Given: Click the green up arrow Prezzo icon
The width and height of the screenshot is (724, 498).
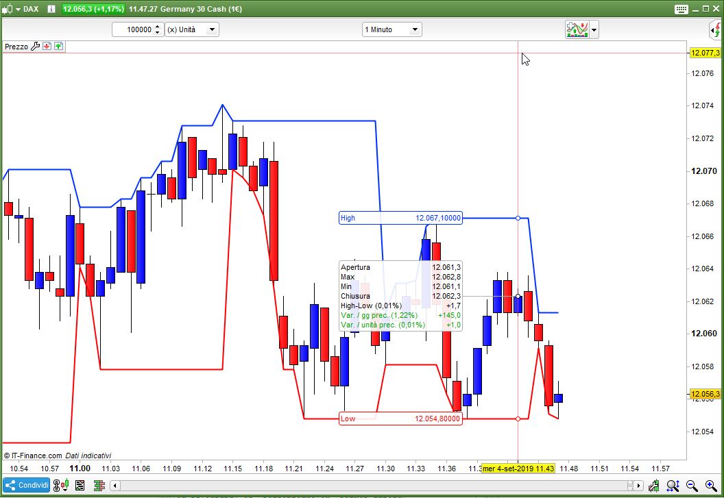Looking at the screenshot, I should 59,46.
